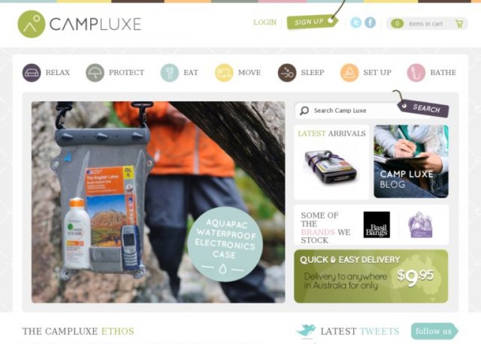Open the Relax category sofa icon
Viewport: 481px width, 344px height.
[x=31, y=73]
